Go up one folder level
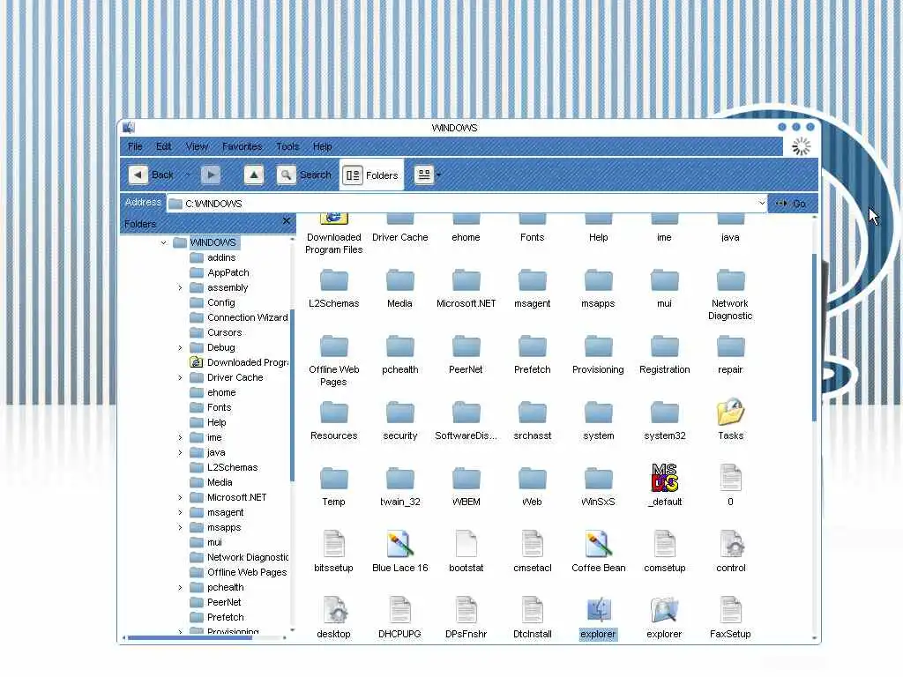Image resolution: width=903 pixels, height=677 pixels. pyautogui.click(x=254, y=175)
